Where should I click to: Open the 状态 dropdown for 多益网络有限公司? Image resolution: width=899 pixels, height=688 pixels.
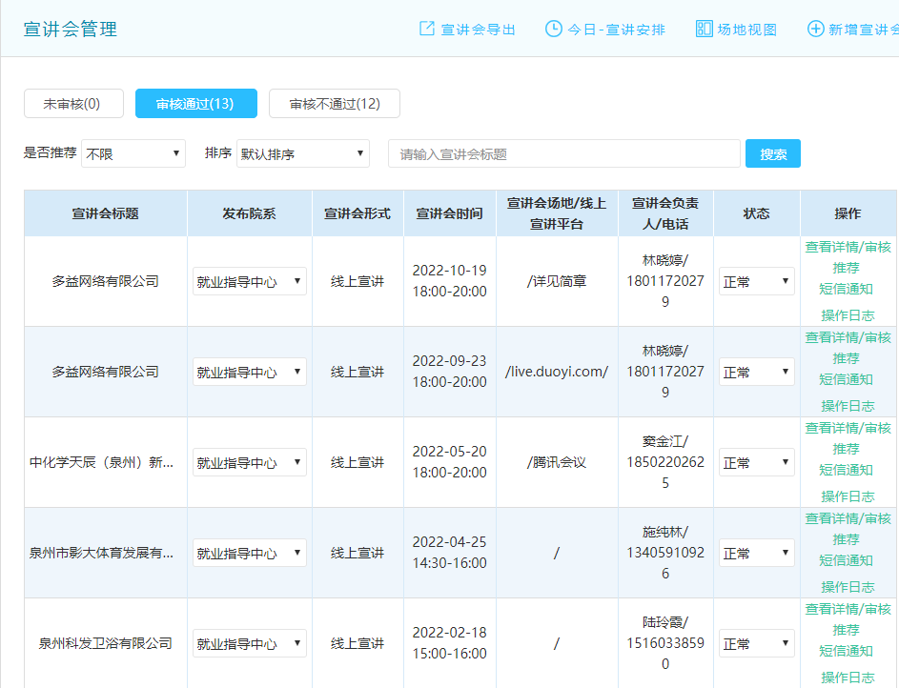[756, 280]
